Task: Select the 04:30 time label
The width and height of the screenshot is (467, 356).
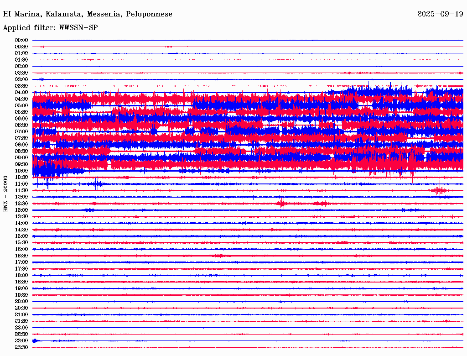Action: coord(21,99)
